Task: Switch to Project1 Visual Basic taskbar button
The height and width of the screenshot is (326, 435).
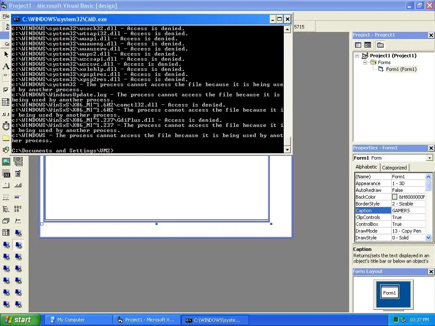Action: [x=147, y=320]
